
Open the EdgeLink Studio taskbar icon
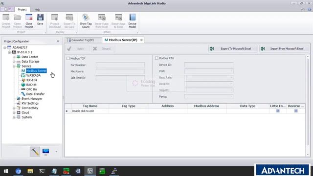point(90,171)
